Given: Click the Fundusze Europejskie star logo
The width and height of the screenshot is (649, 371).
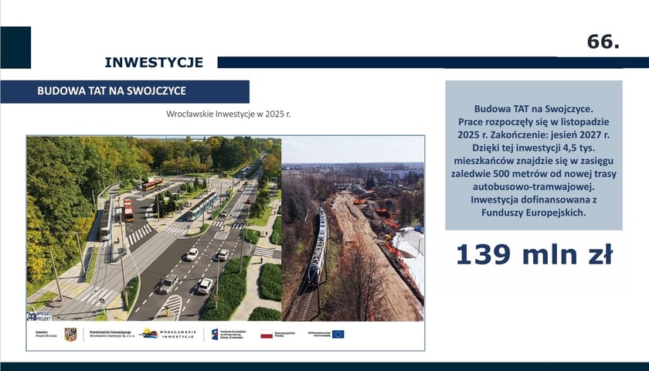Looking at the screenshot, I should coord(215,334).
